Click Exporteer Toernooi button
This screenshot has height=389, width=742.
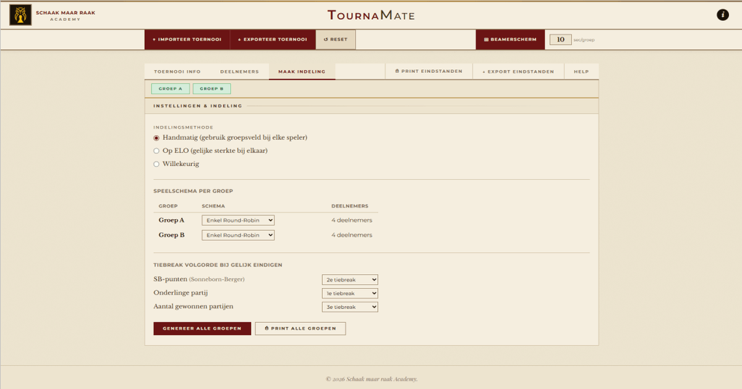[273, 40]
